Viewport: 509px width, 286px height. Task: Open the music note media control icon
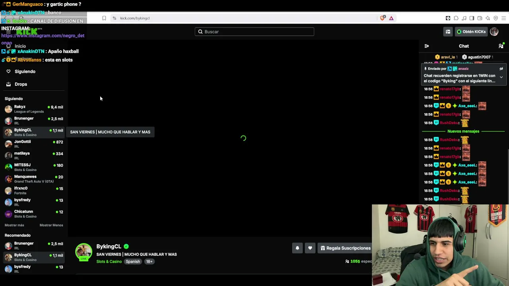coord(464,18)
